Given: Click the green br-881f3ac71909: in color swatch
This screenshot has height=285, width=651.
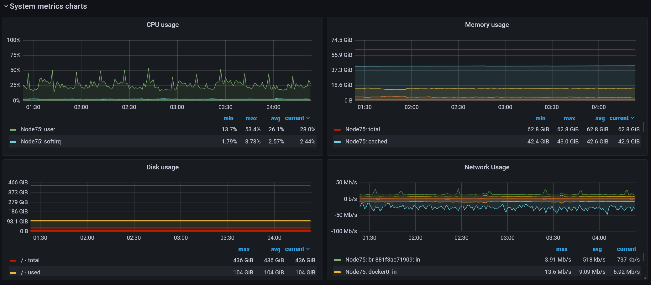Looking at the screenshot, I should 337,260.
